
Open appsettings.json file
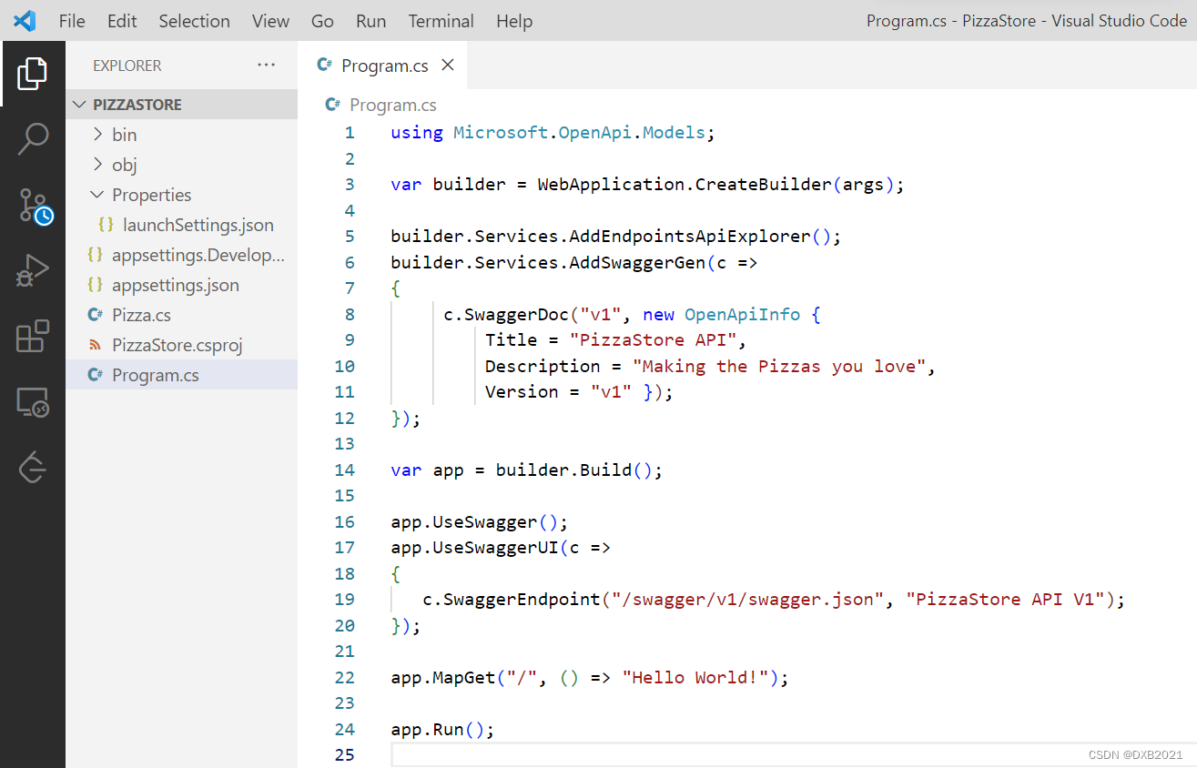[176, 285]
